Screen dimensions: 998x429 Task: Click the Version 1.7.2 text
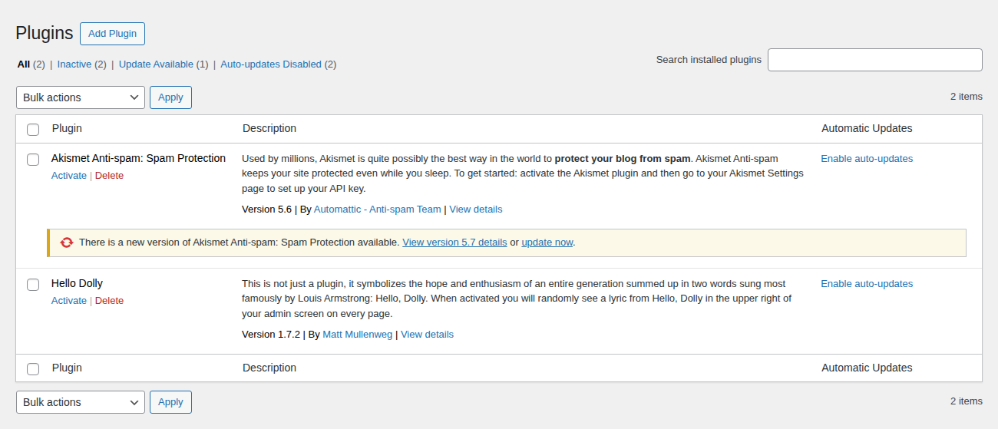point(271,335)
